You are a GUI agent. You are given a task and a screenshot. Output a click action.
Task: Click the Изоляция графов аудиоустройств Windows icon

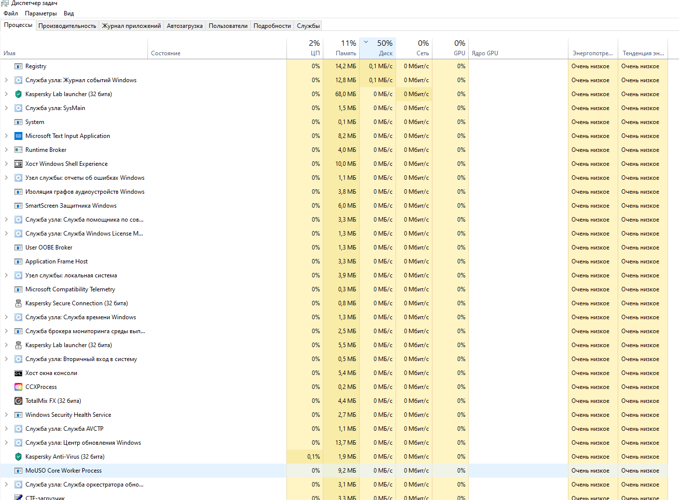18,192
